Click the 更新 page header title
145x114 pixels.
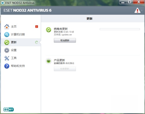(x=89, y=19)
